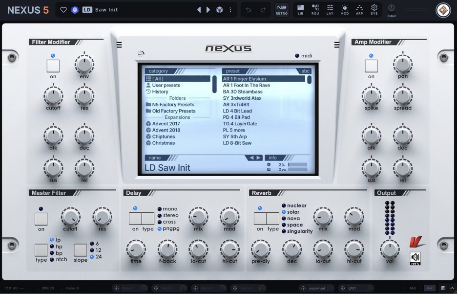This screenshot has width=457, height=294.
Task: Click the category list scrollbar
Action: tap(214, 84)
